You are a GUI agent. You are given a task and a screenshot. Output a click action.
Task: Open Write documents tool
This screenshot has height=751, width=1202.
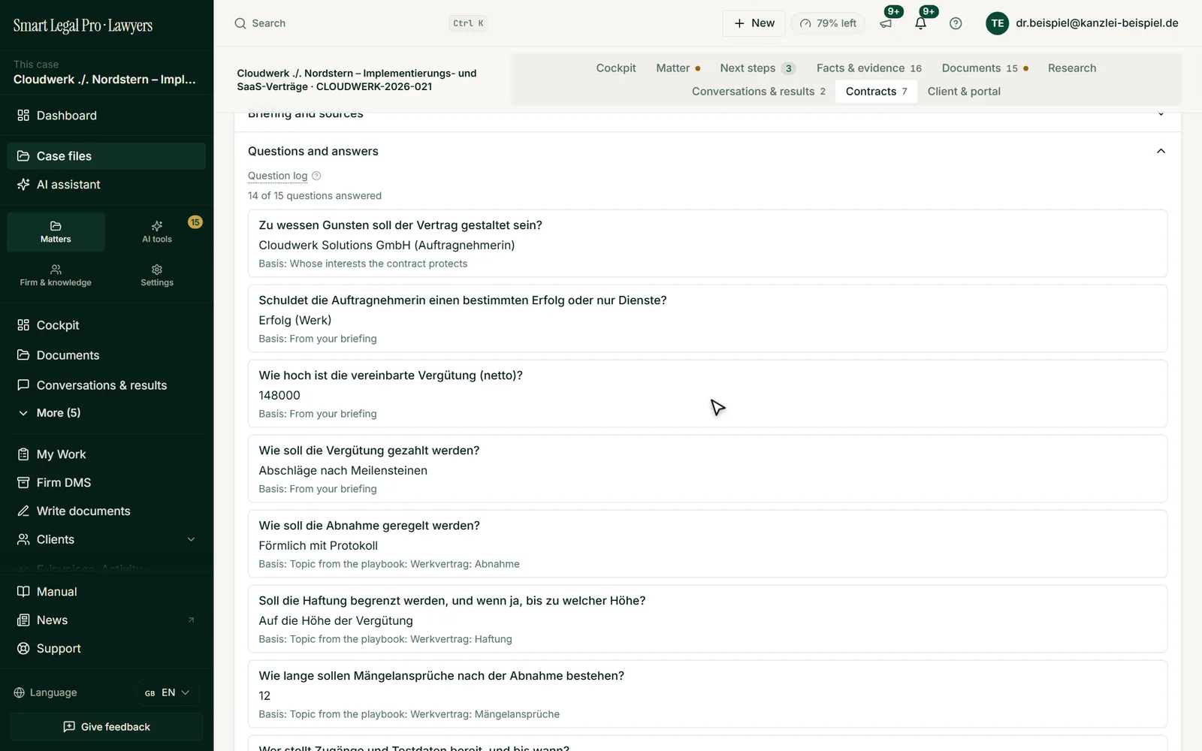point(106,511)
